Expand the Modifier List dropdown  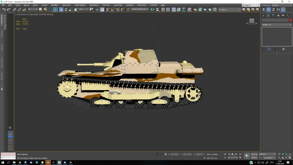(x=277, y=25)
